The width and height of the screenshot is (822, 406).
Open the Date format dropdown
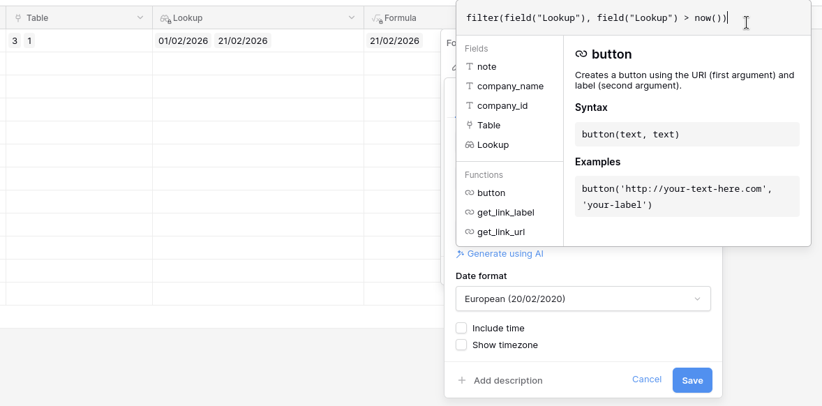point(583,299)
